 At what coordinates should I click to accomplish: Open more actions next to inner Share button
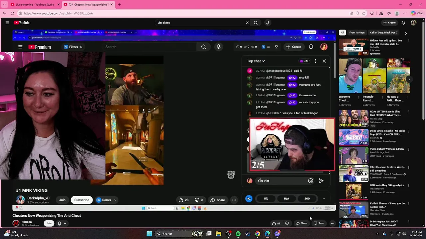[234, 200]
